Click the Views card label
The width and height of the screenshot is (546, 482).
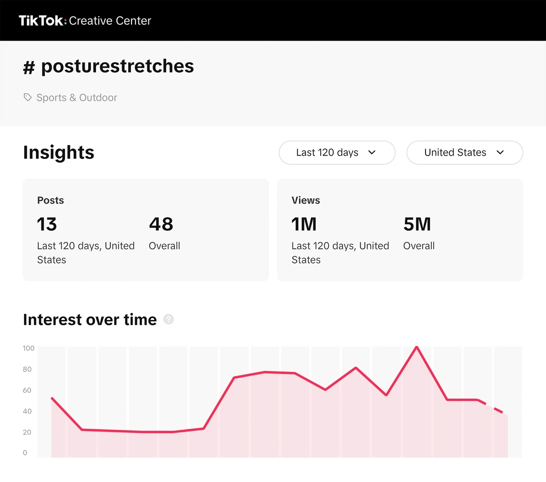point(306,200)
